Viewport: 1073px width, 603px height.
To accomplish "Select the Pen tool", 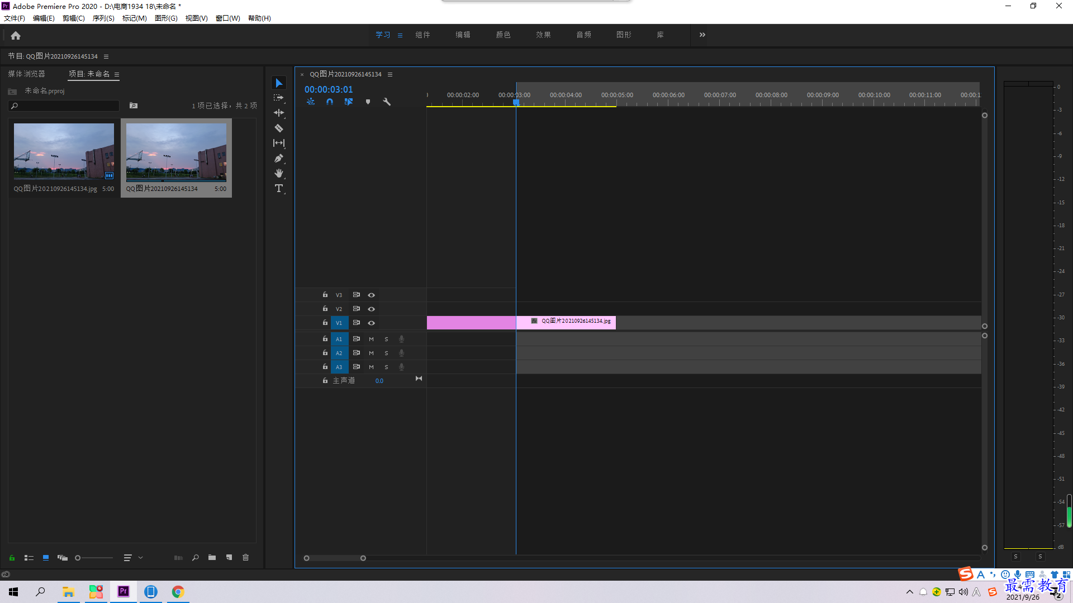I will [278, 159].
